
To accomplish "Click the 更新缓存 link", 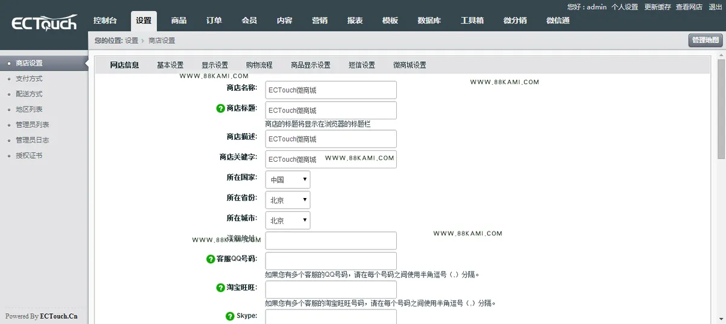I will point(656,7).
